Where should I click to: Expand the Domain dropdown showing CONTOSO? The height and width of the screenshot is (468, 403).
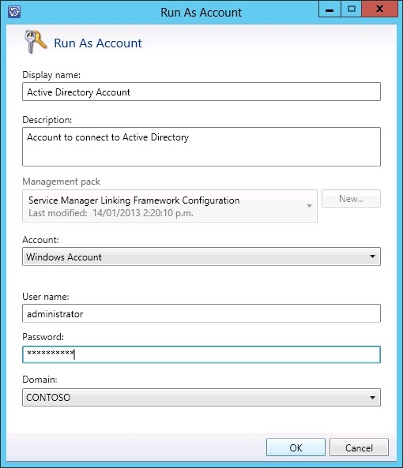pyautogui.click(x=201, y=397)
